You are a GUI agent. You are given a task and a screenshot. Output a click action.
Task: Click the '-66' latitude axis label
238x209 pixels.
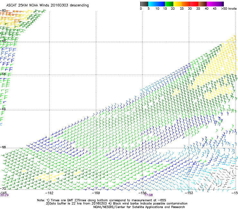(x=3, y=109)
